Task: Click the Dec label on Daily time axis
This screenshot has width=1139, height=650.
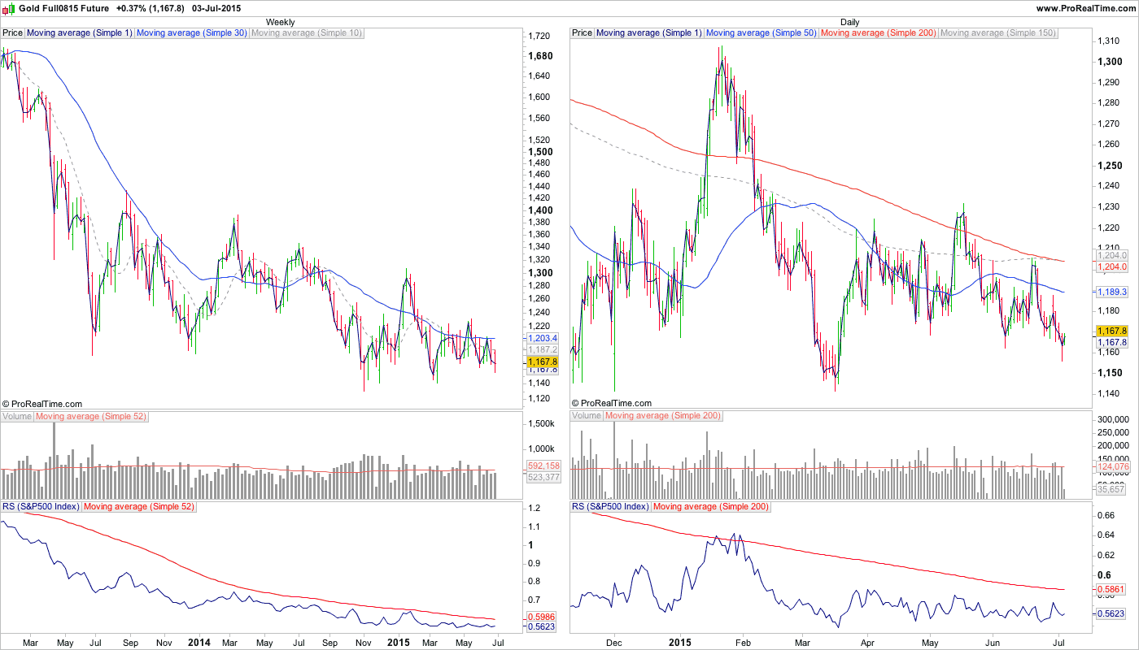Action: [614, 643]
